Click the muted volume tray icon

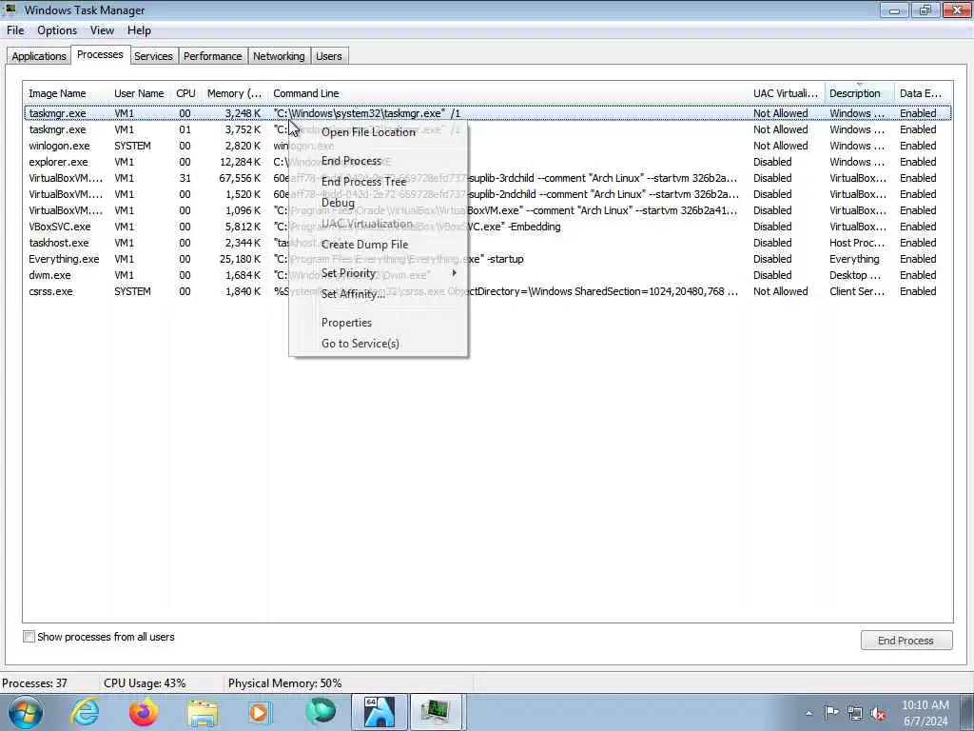point(878,714)
